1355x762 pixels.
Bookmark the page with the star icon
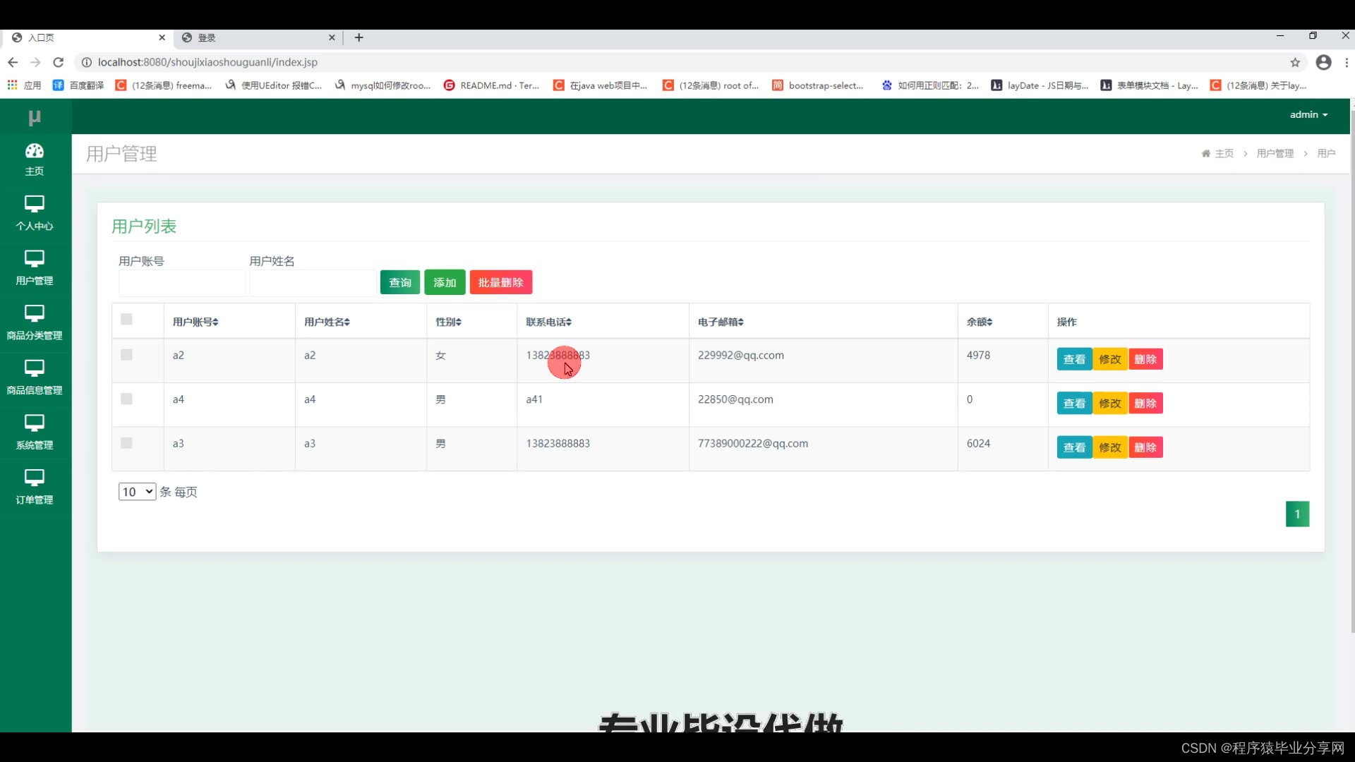1295,62
